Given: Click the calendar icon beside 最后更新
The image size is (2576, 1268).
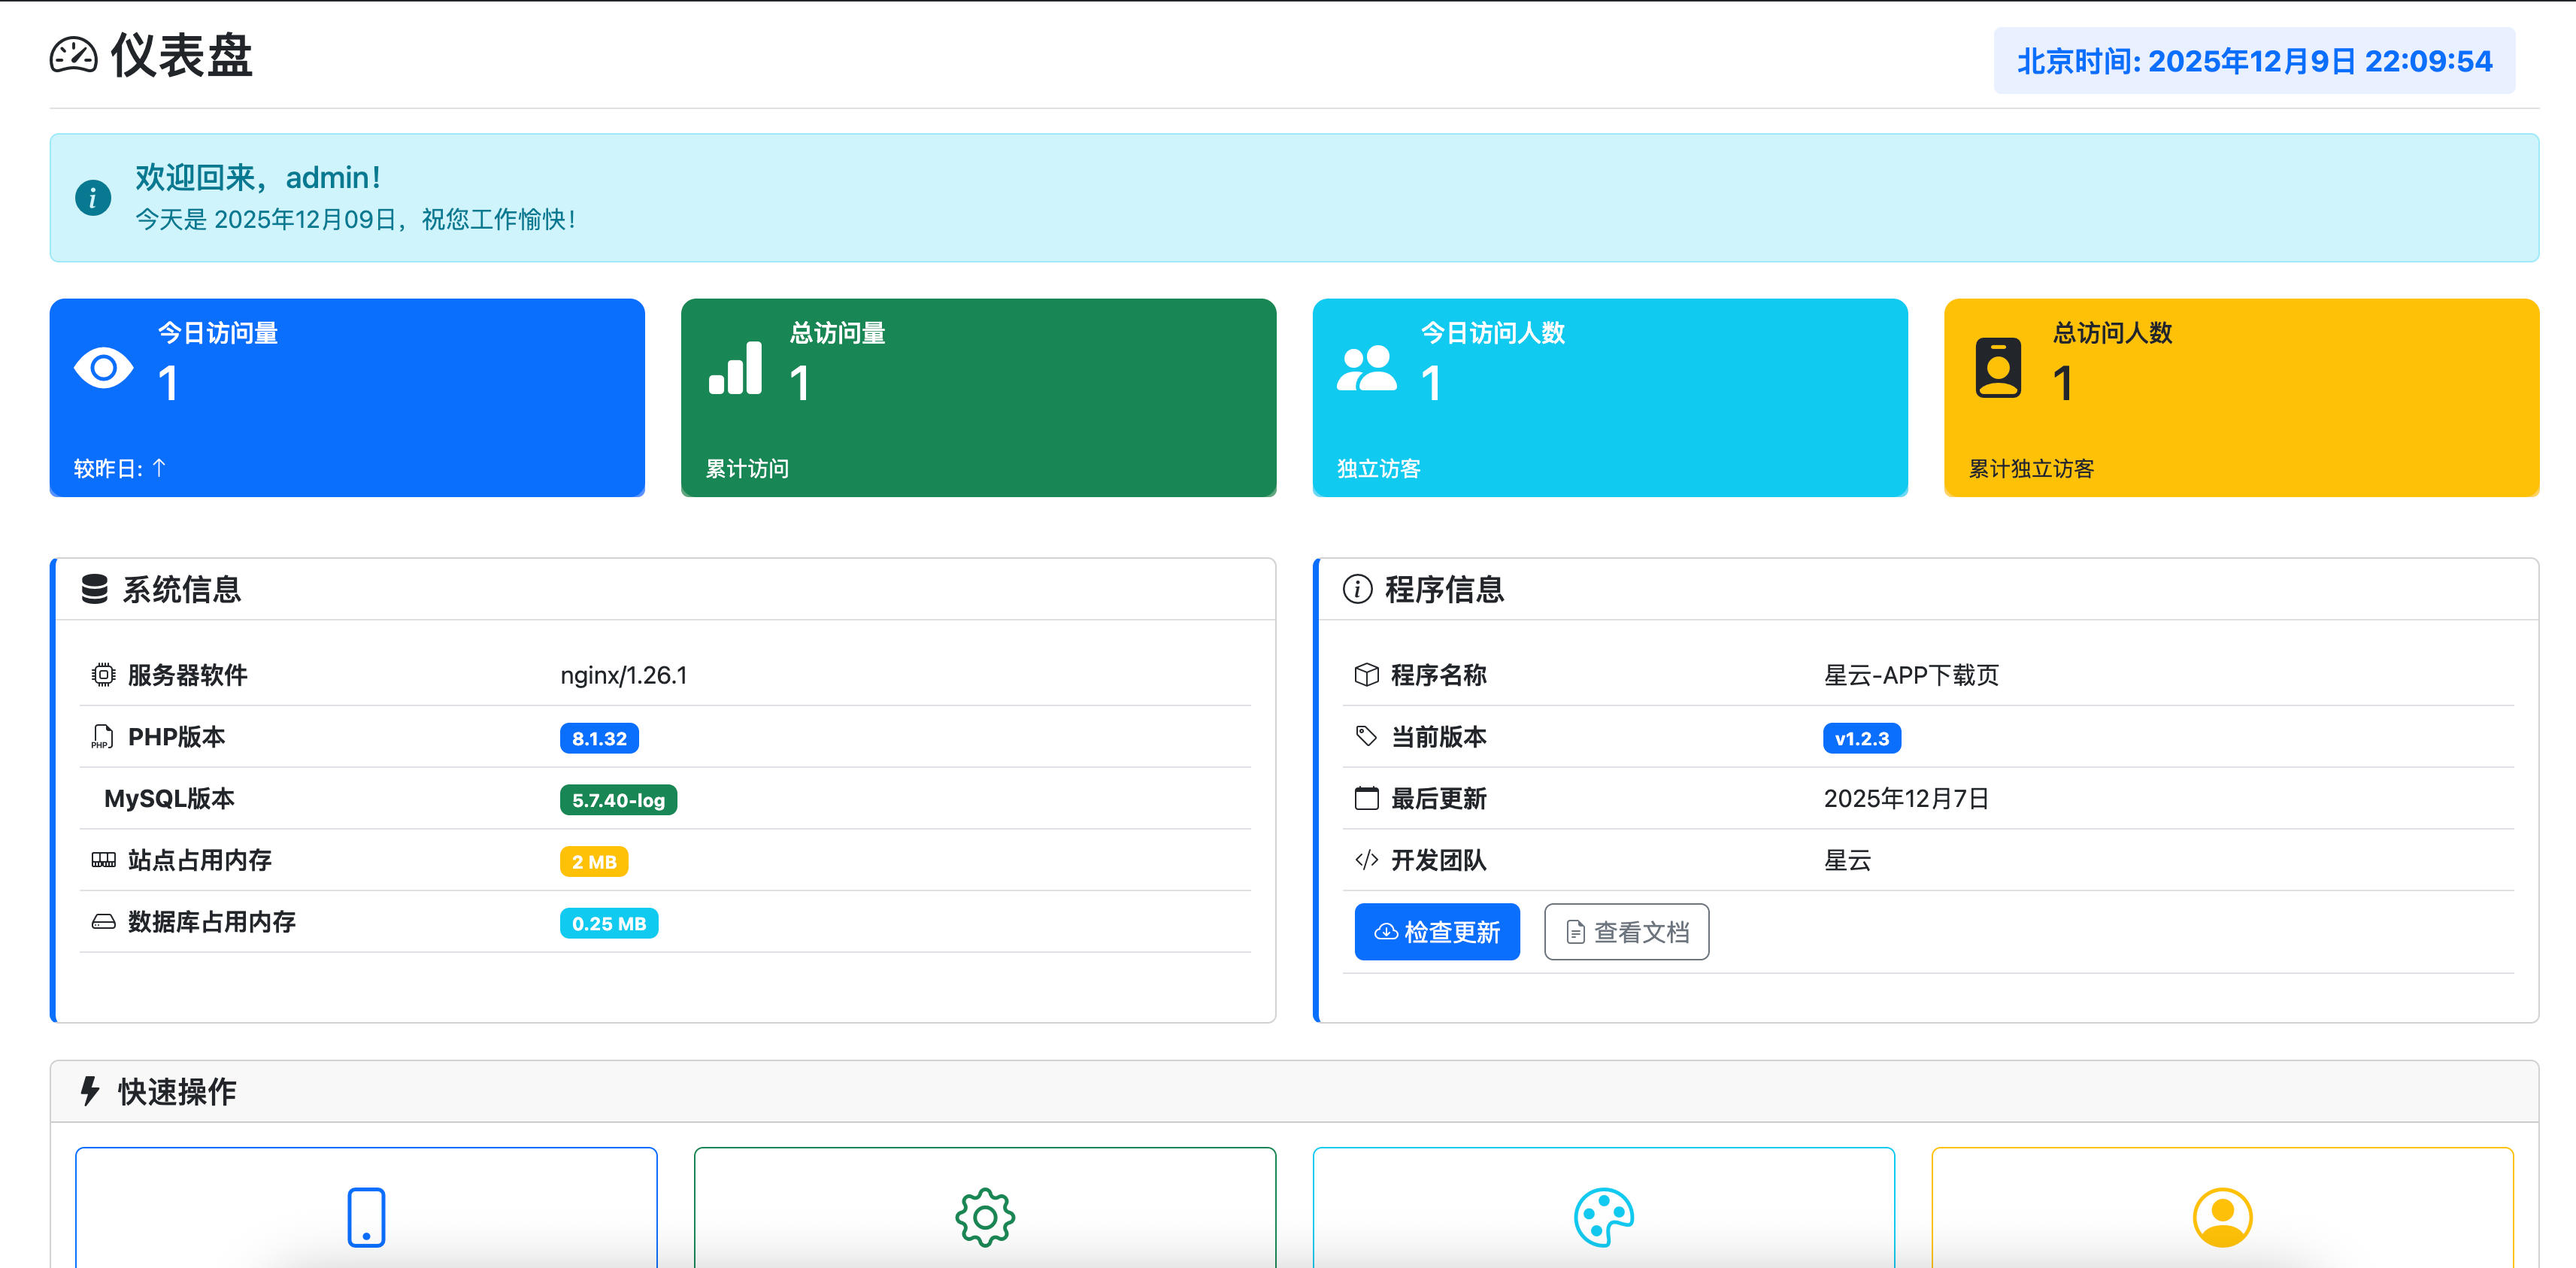Looking at the screenshot, I should coord(1366,798).
